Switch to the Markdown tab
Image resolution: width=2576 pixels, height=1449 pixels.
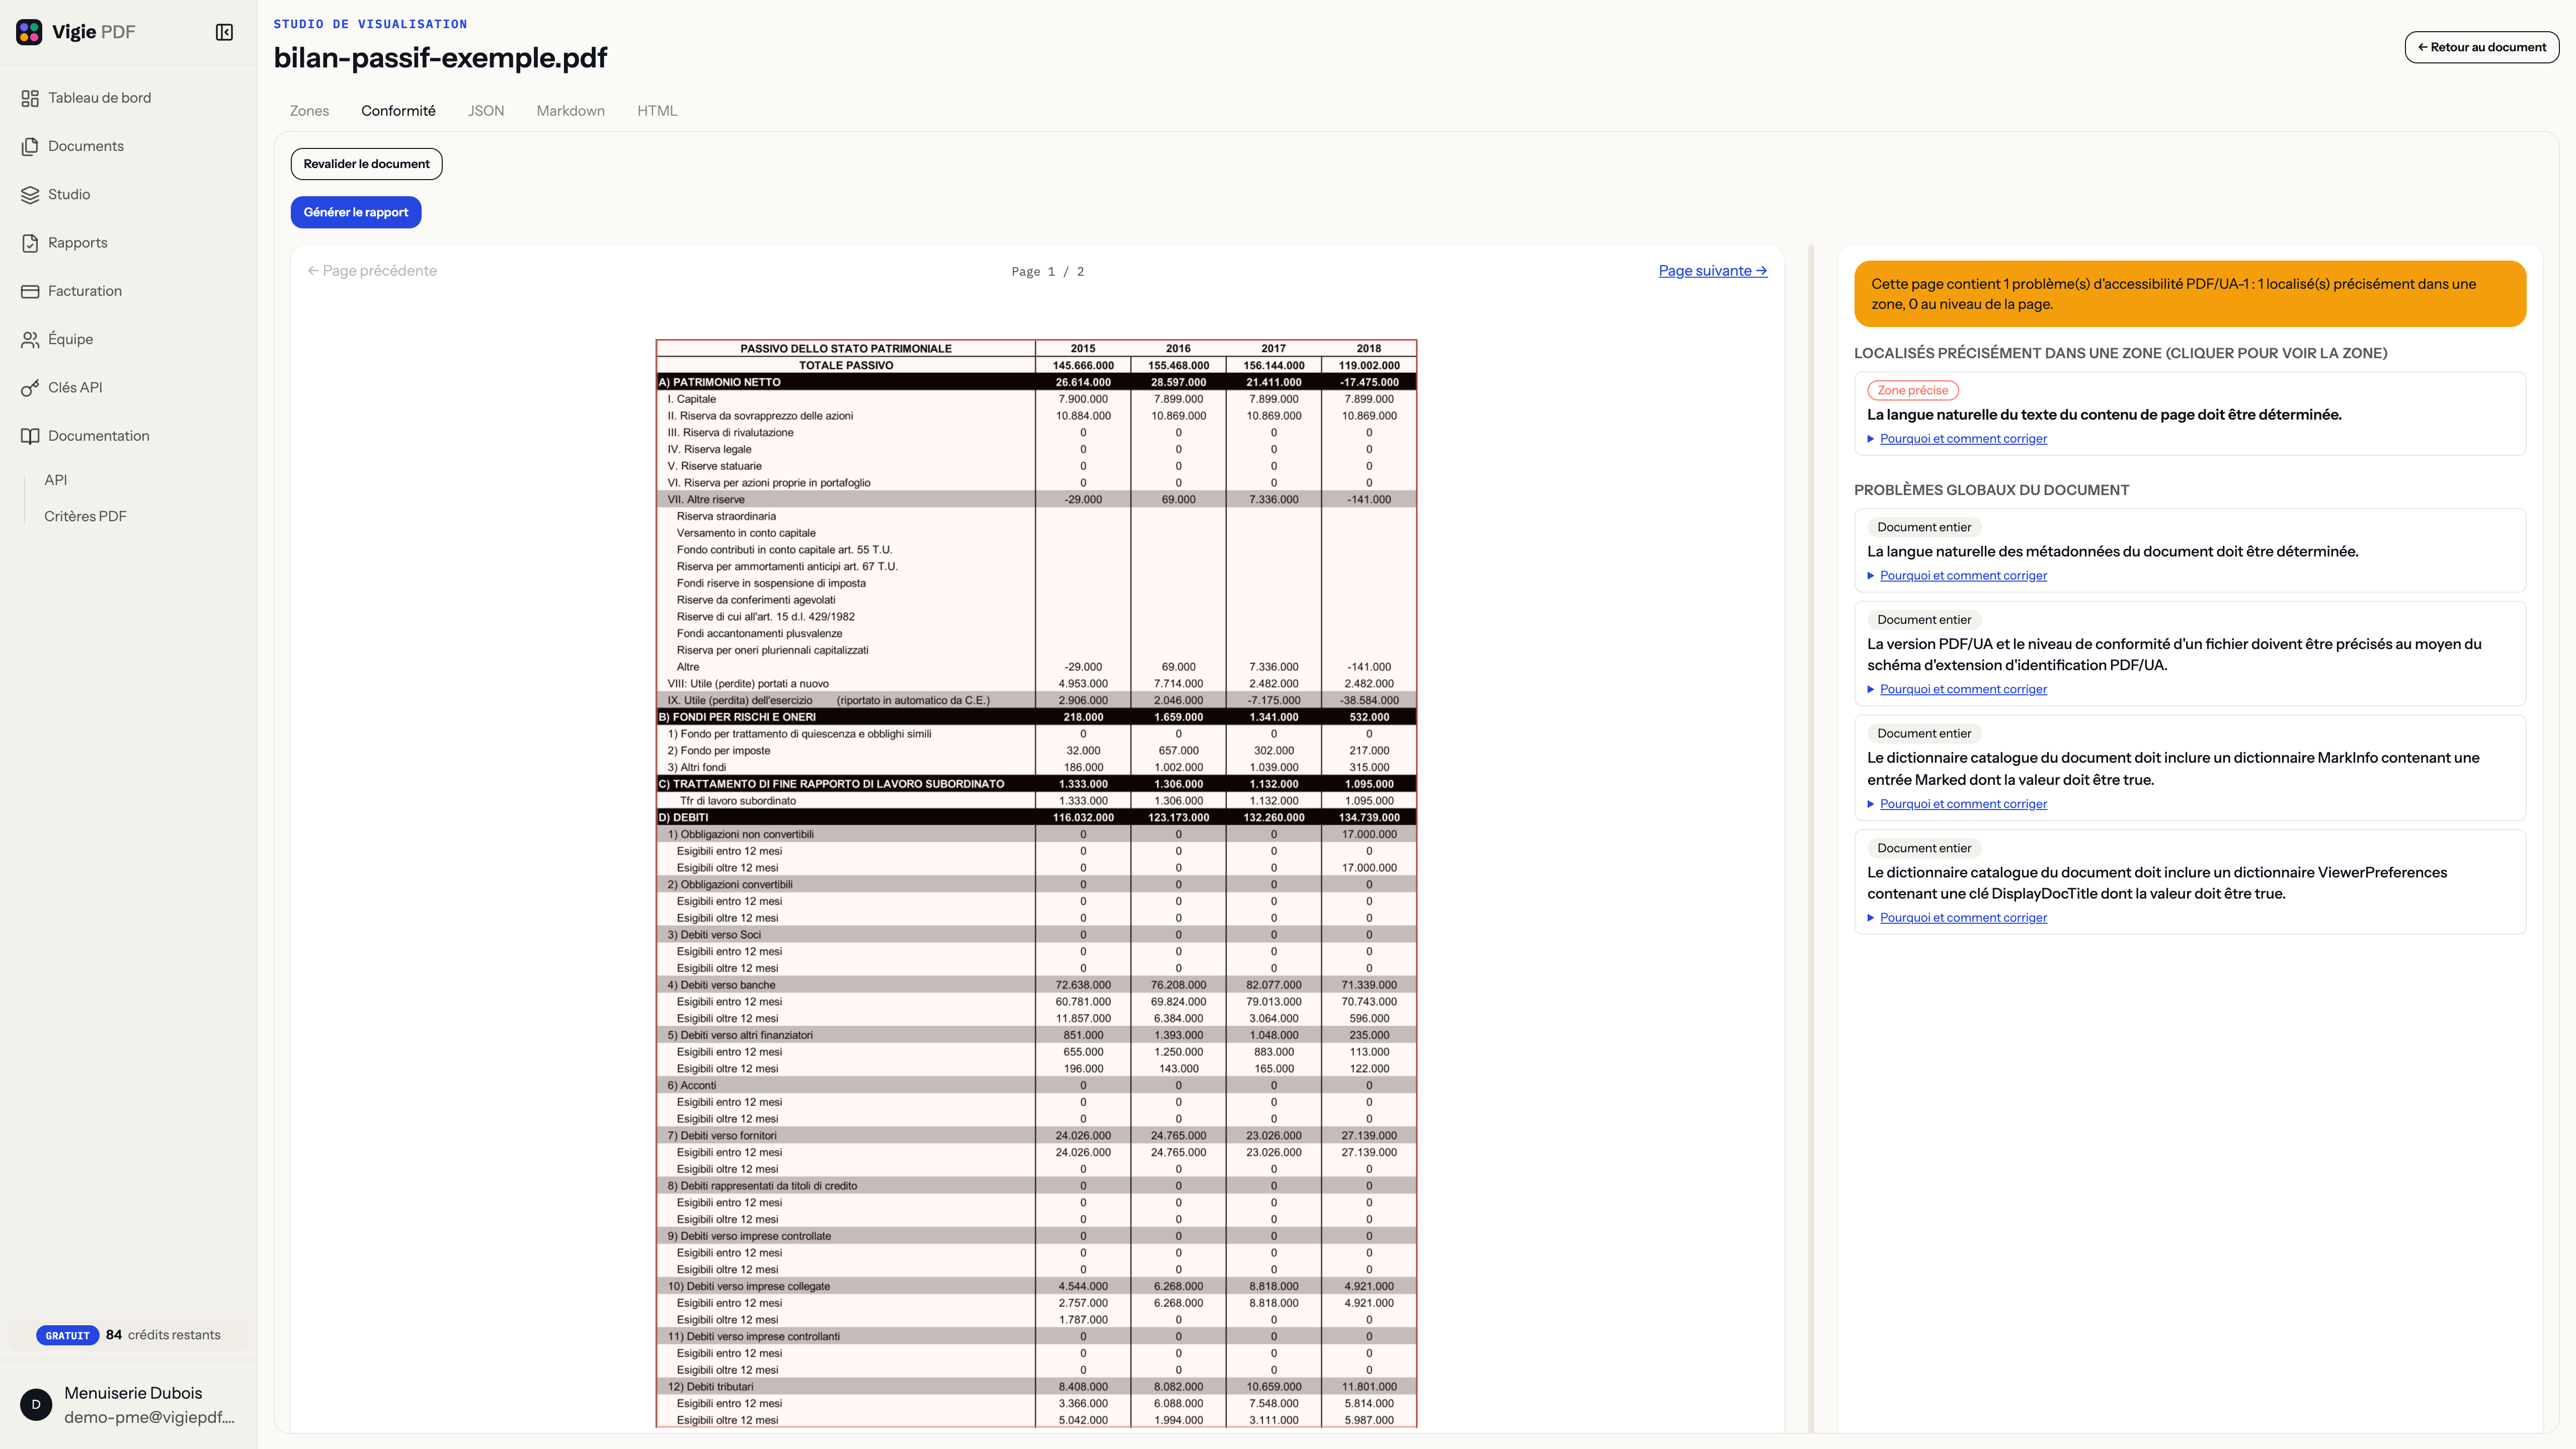click(570, 111)
